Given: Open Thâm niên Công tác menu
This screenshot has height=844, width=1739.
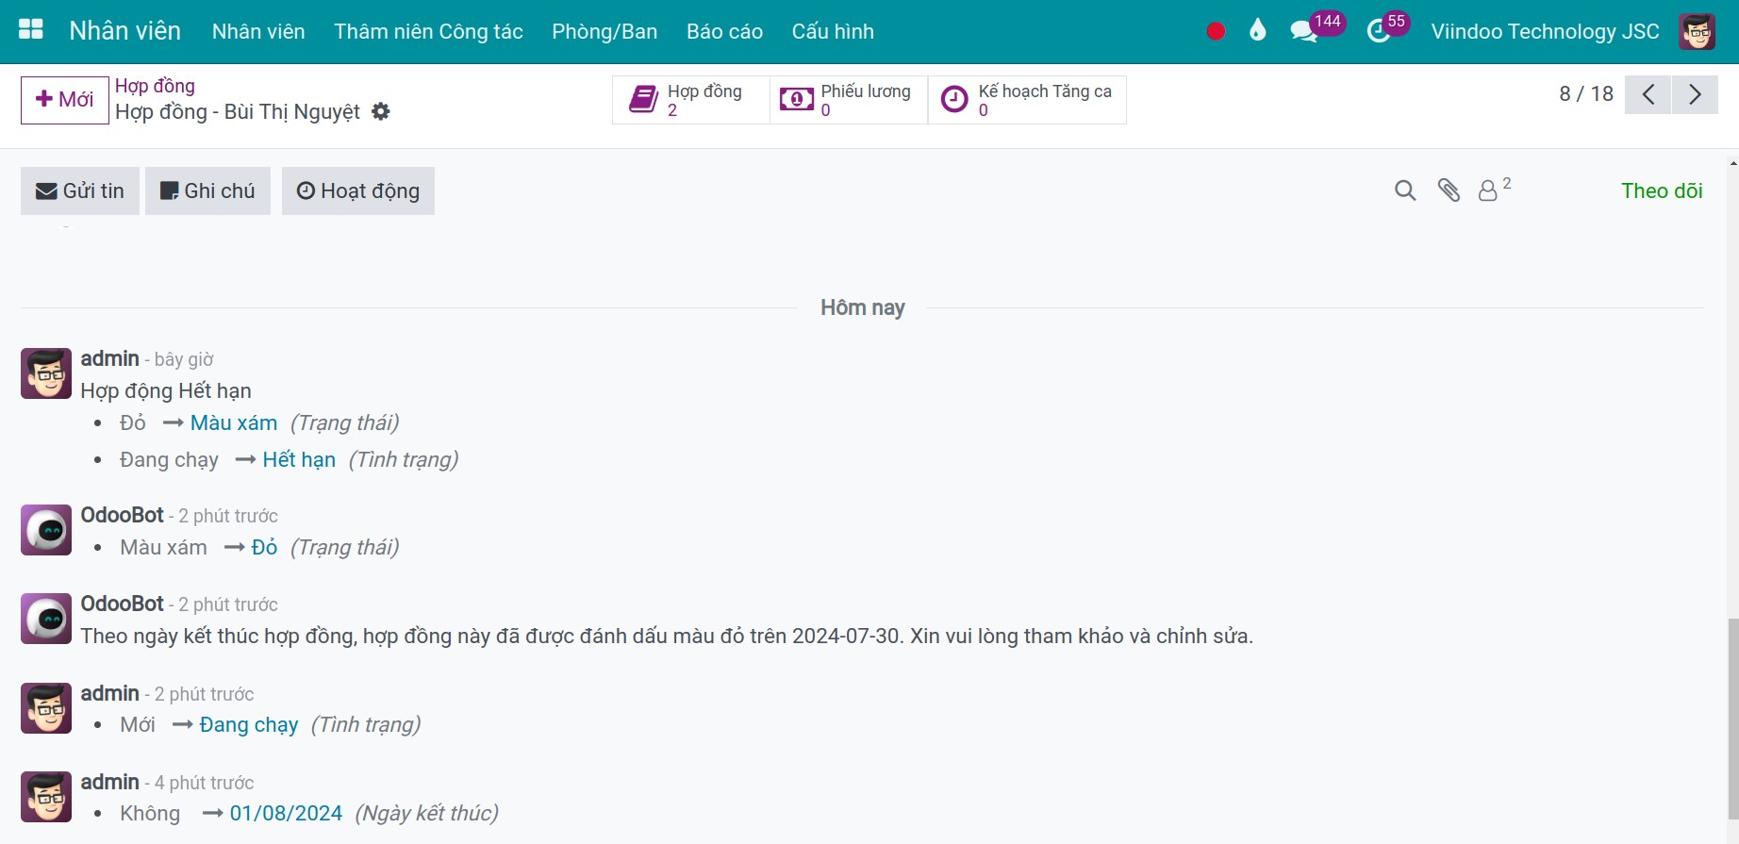Looking at the screenshot, I should [428, 31].
